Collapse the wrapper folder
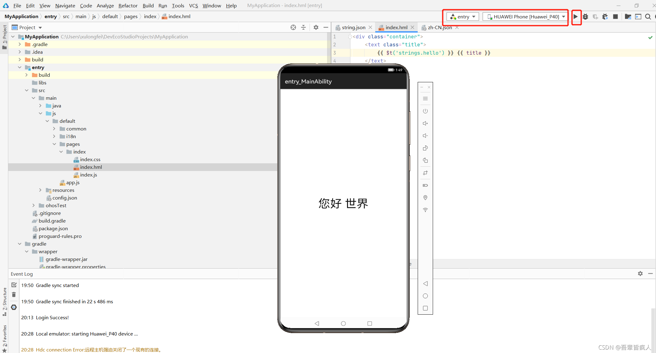Viewport: 656px width, 353px height. (x=27, y=251)
